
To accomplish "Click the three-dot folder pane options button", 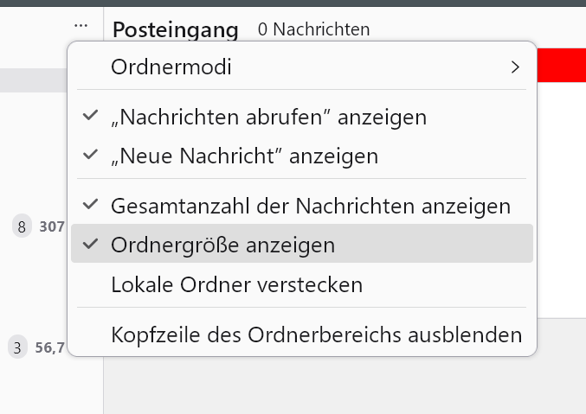I will (81, 25).
